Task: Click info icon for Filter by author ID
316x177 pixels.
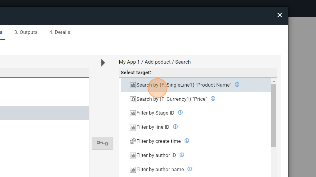Action: click(182, 155)
